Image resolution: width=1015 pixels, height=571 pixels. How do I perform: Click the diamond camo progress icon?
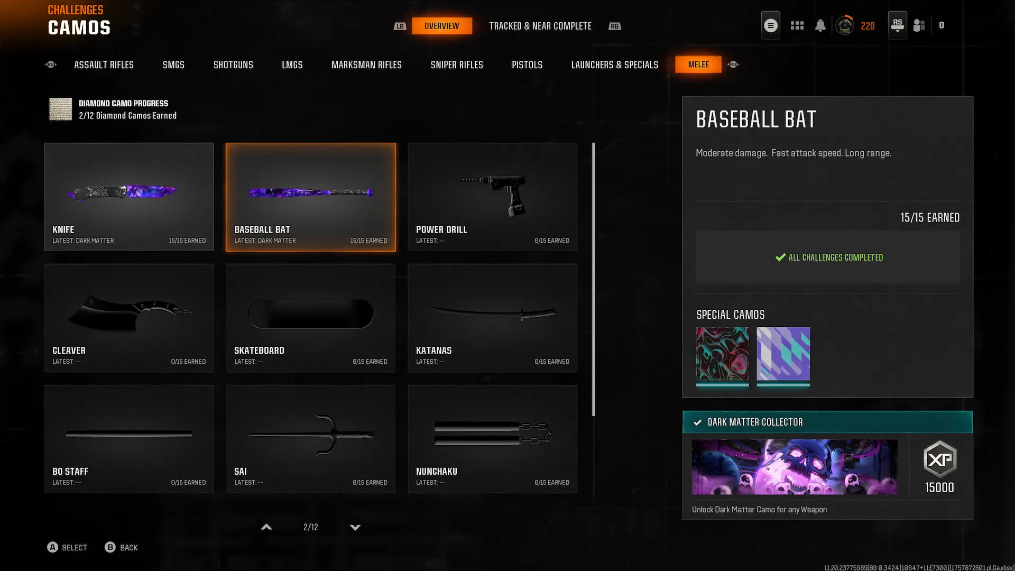point(60,109)
